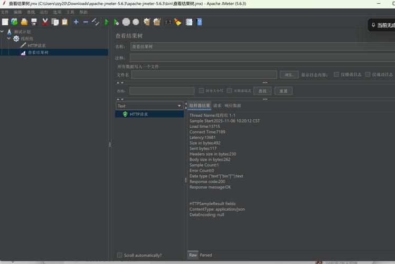Click the 重置 reset button
Viewport: 395px width, 264px height.
click(284, 91)
